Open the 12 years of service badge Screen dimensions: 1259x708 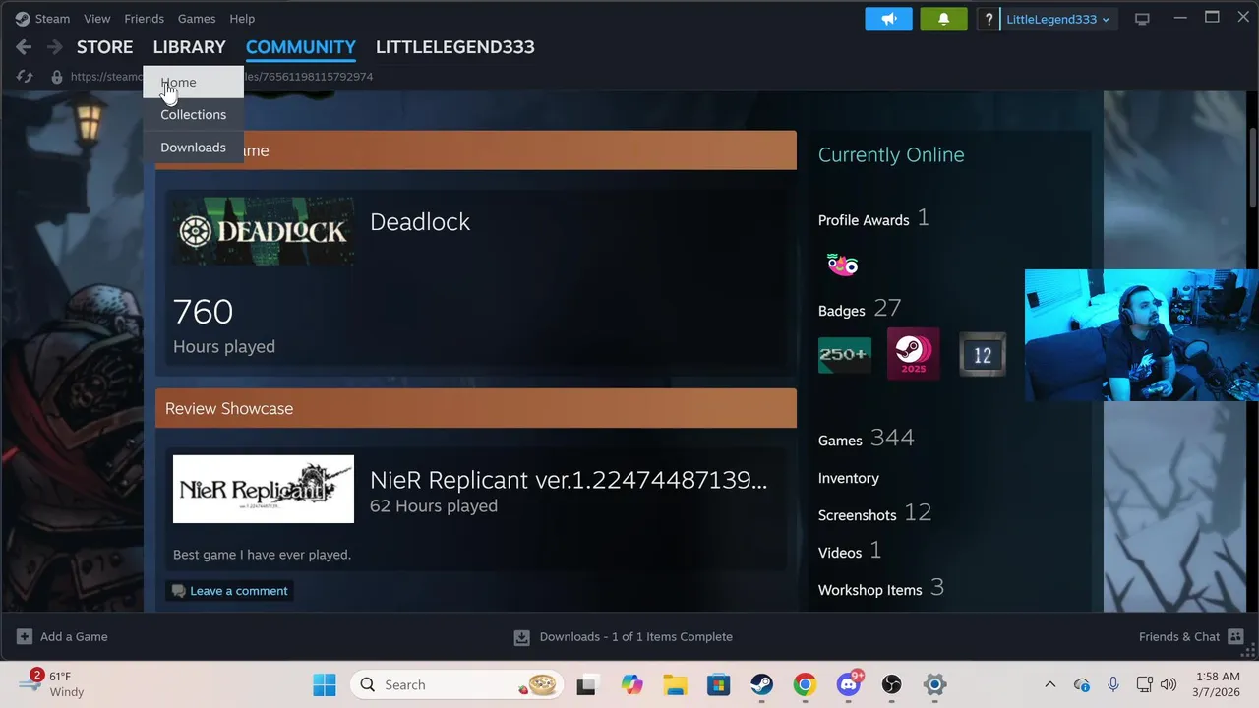coord(982,354)
